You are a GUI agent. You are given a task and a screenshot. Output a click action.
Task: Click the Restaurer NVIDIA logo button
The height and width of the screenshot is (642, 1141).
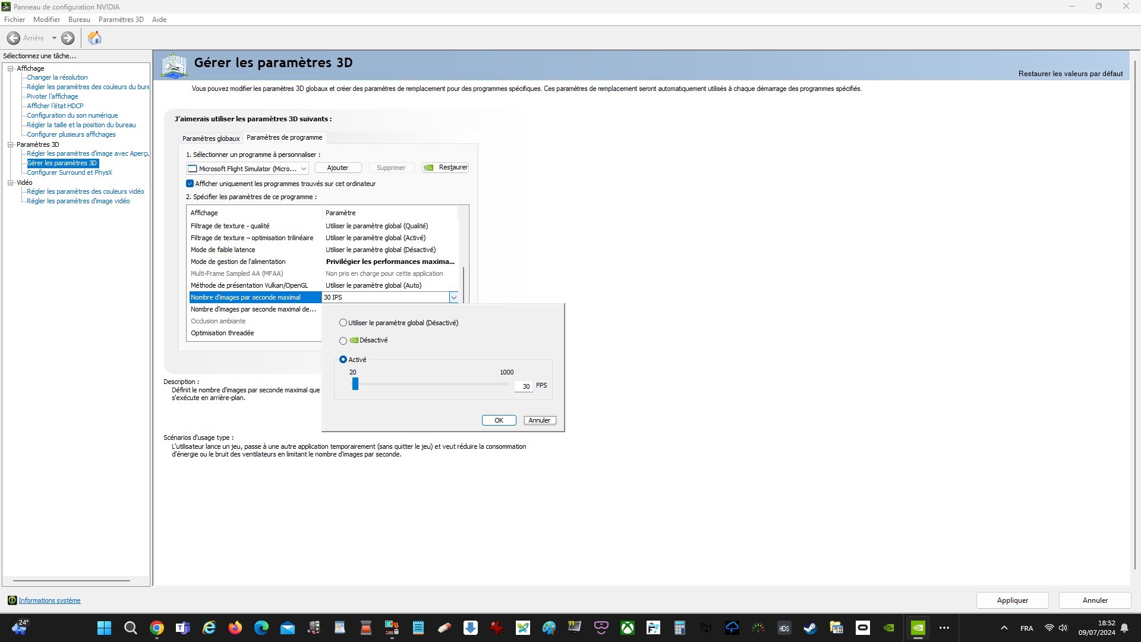point(445,168)
